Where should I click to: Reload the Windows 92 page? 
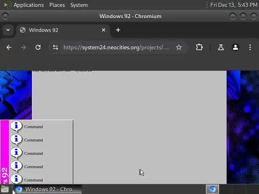pos(38,48)
